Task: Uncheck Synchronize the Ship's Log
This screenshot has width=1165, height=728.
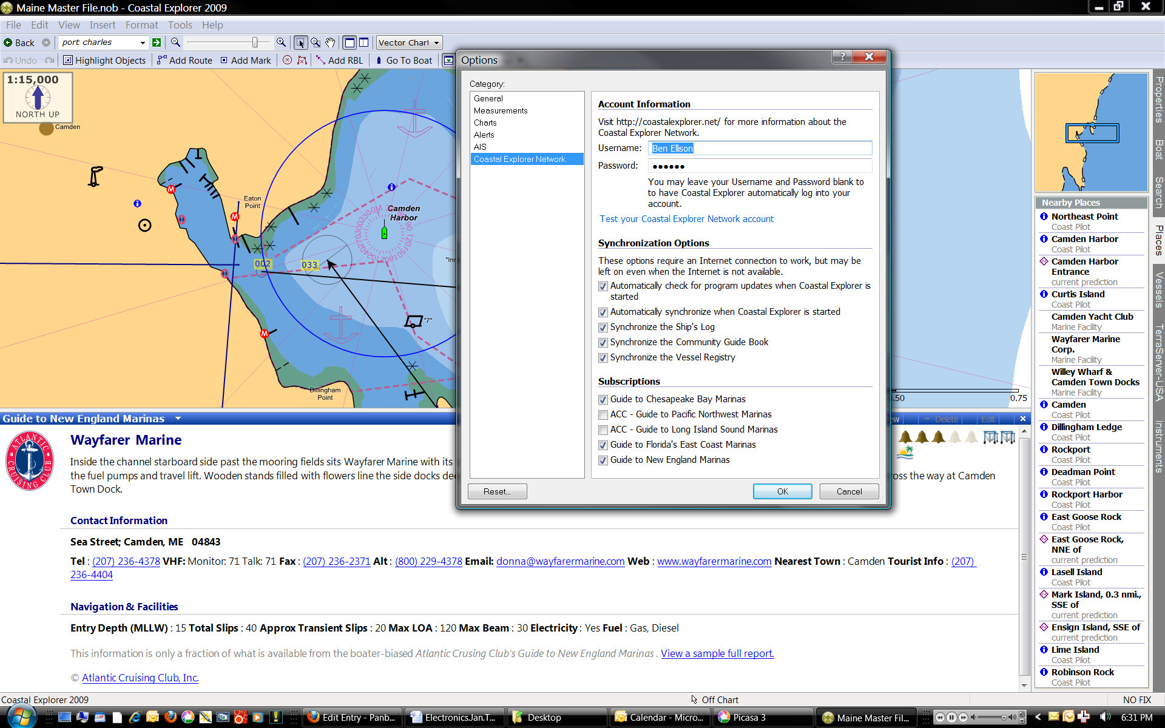Action: [603, 327]
